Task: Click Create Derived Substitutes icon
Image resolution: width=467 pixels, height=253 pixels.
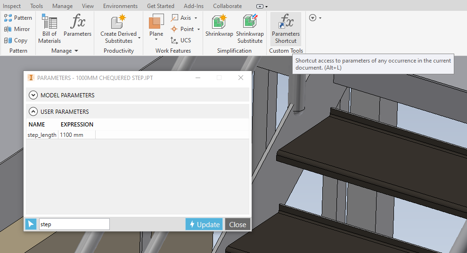Action: (119, 22)
